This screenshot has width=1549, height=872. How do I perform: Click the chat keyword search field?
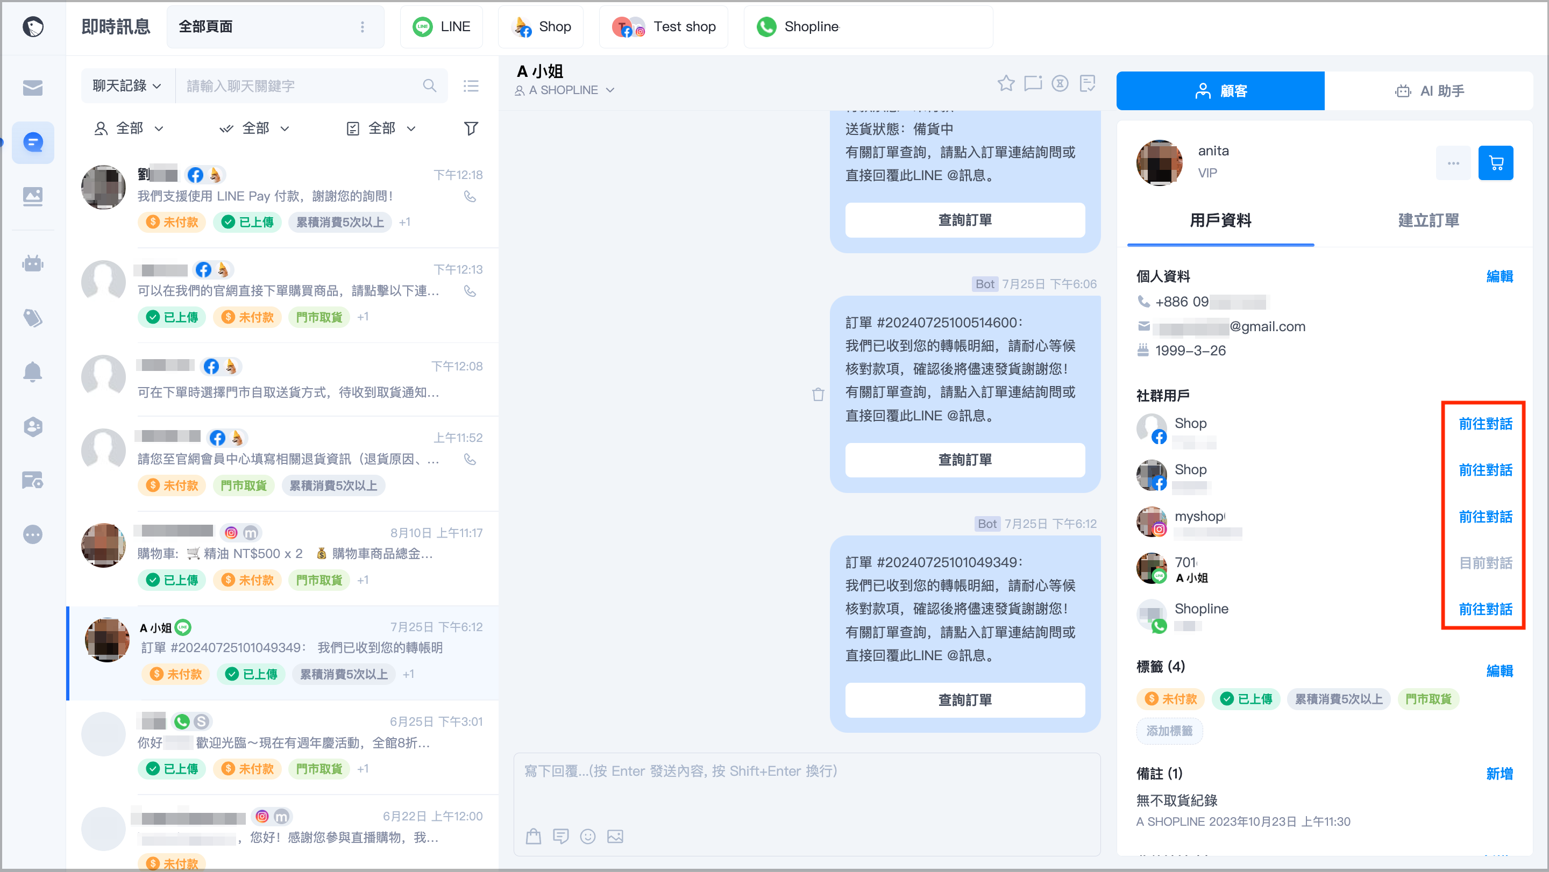pos(311,86)
